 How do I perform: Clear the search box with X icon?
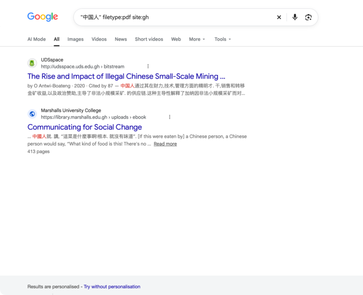(x=279, y=17)
